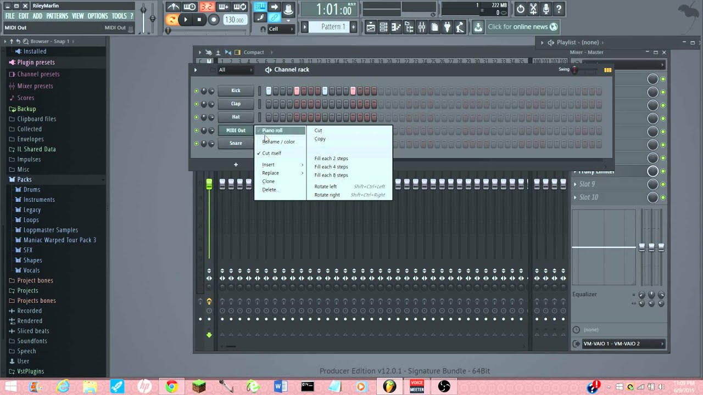Screen dimensions: 703x395
Task: Toggle Cut itself checkbox in context menu
Action: click(x=280, y=153)
